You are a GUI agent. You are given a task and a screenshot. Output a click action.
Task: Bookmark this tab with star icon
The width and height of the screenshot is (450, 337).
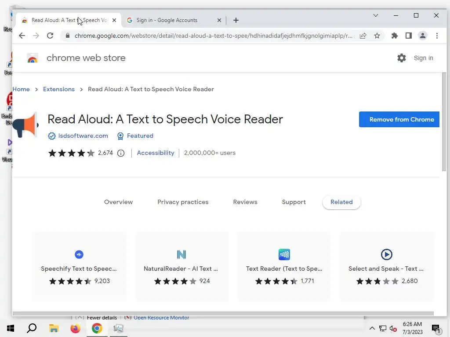point(377,36)
